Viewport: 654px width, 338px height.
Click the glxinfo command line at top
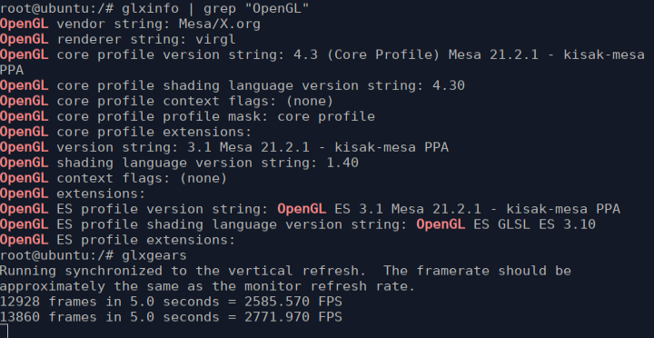tap(154, 8)
